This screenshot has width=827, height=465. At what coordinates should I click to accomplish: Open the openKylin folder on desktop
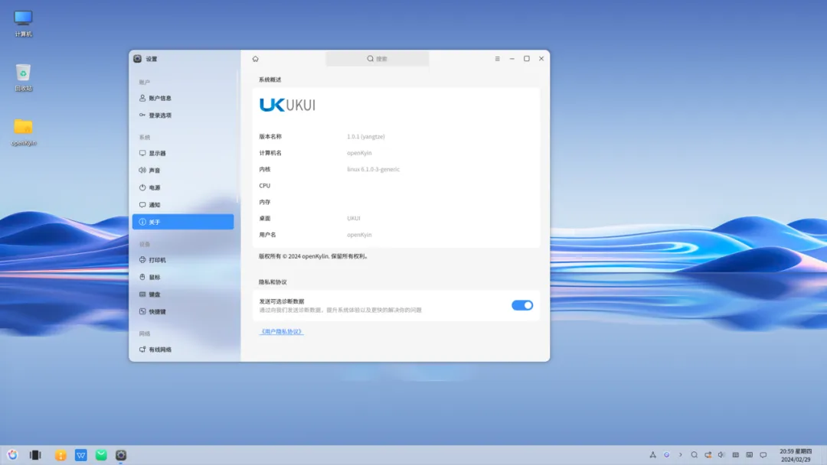point(23,132)
